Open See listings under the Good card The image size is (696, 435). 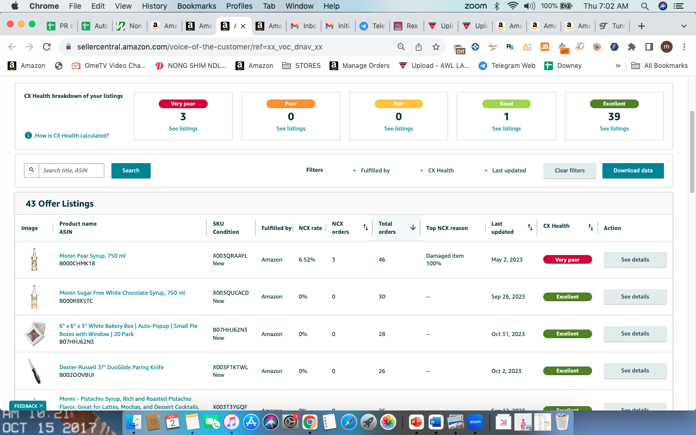(506, 129)
